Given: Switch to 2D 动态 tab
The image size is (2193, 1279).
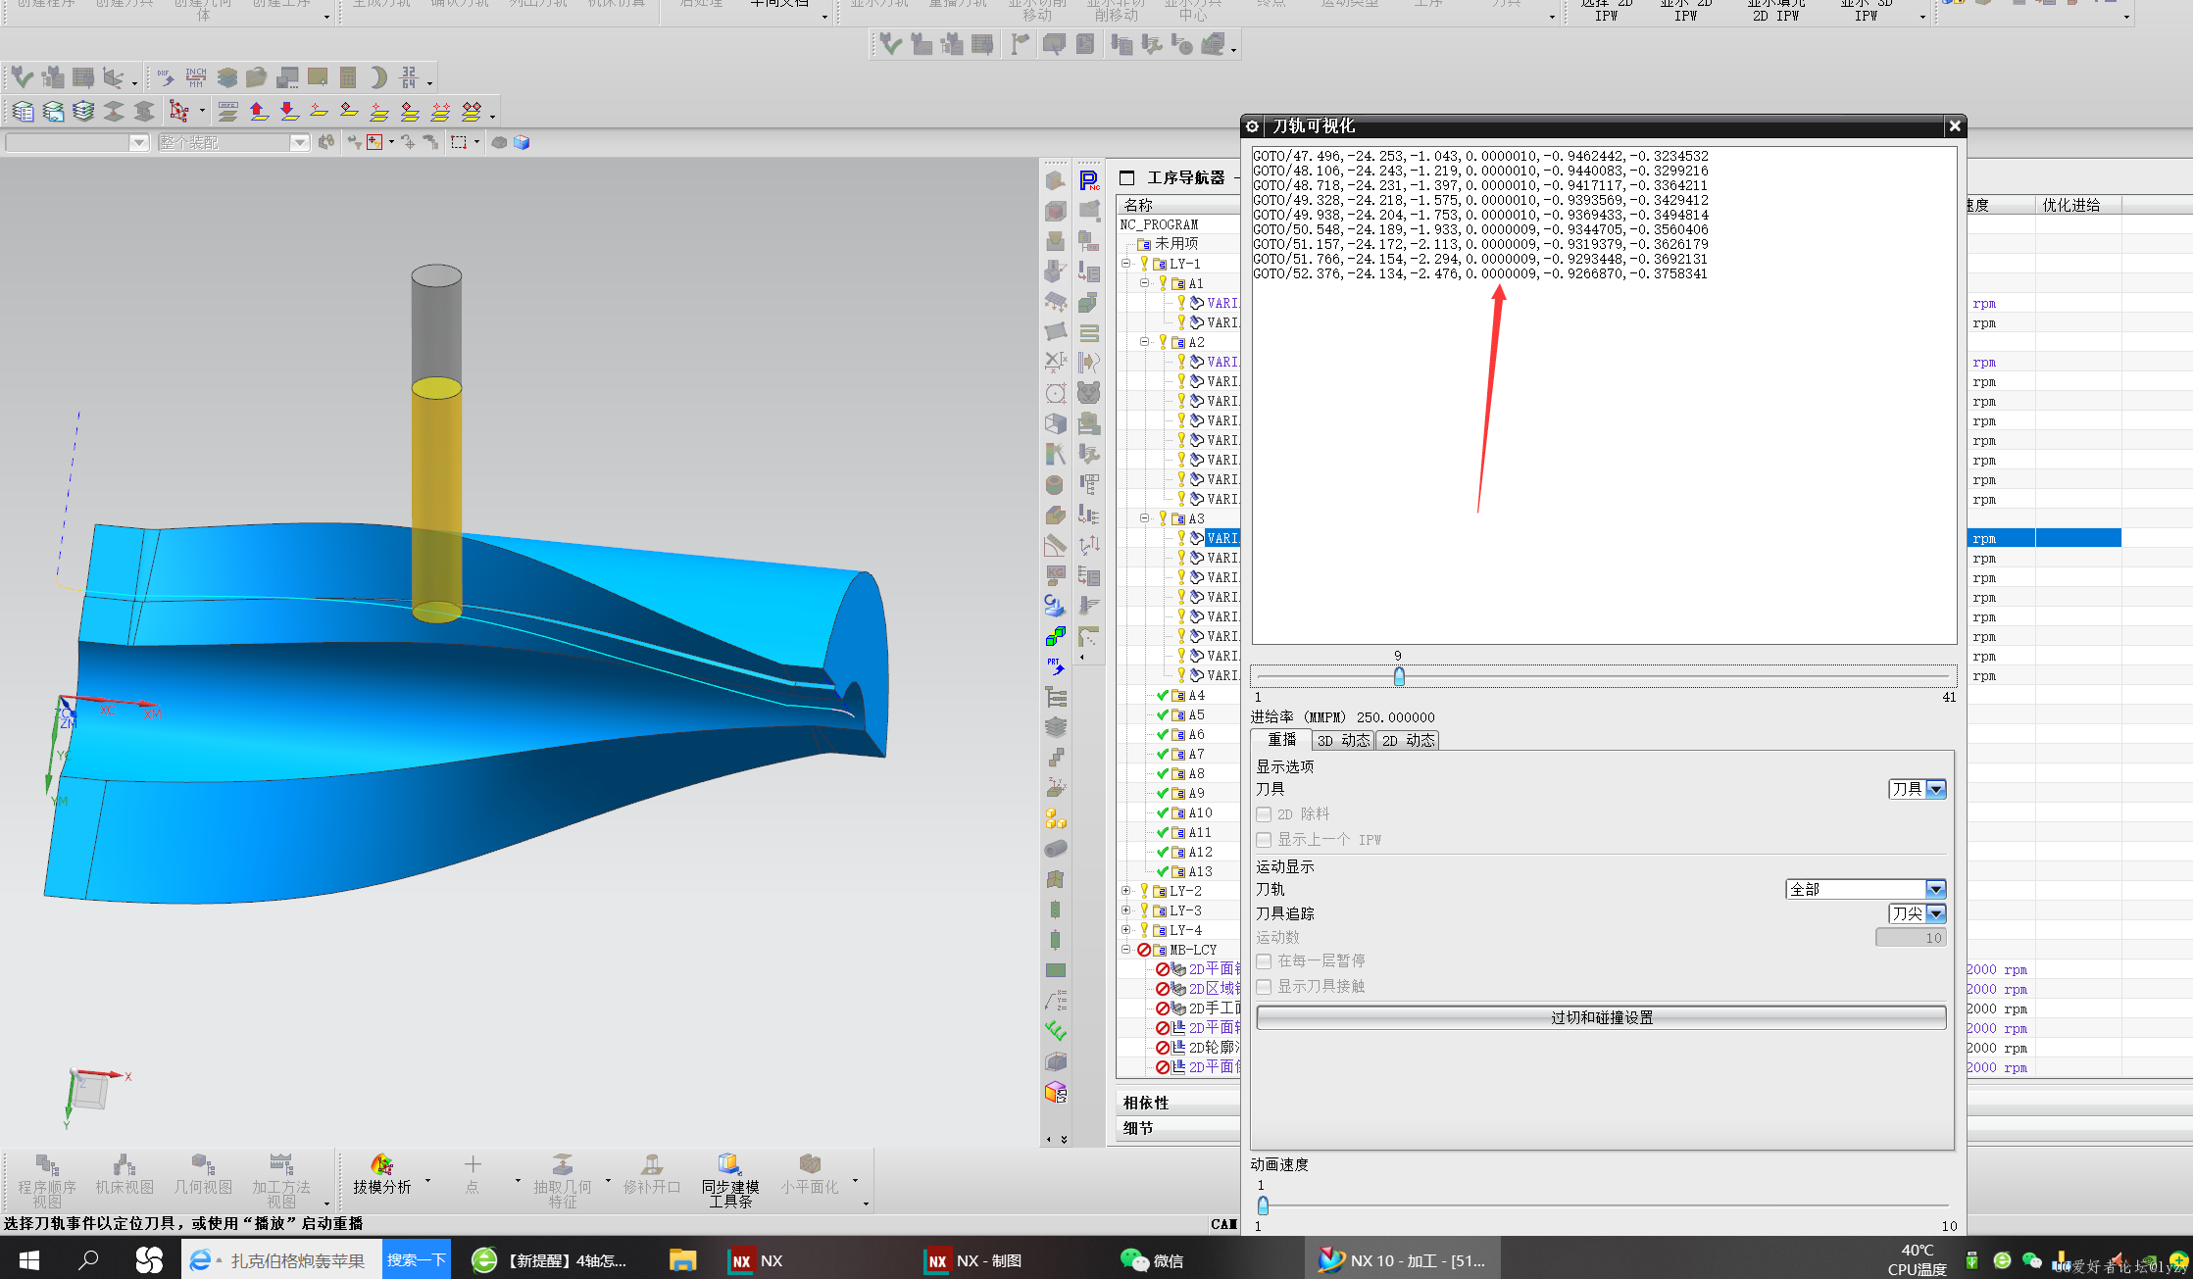Looking at the screenshot, I should click(x=1408, y=741).
